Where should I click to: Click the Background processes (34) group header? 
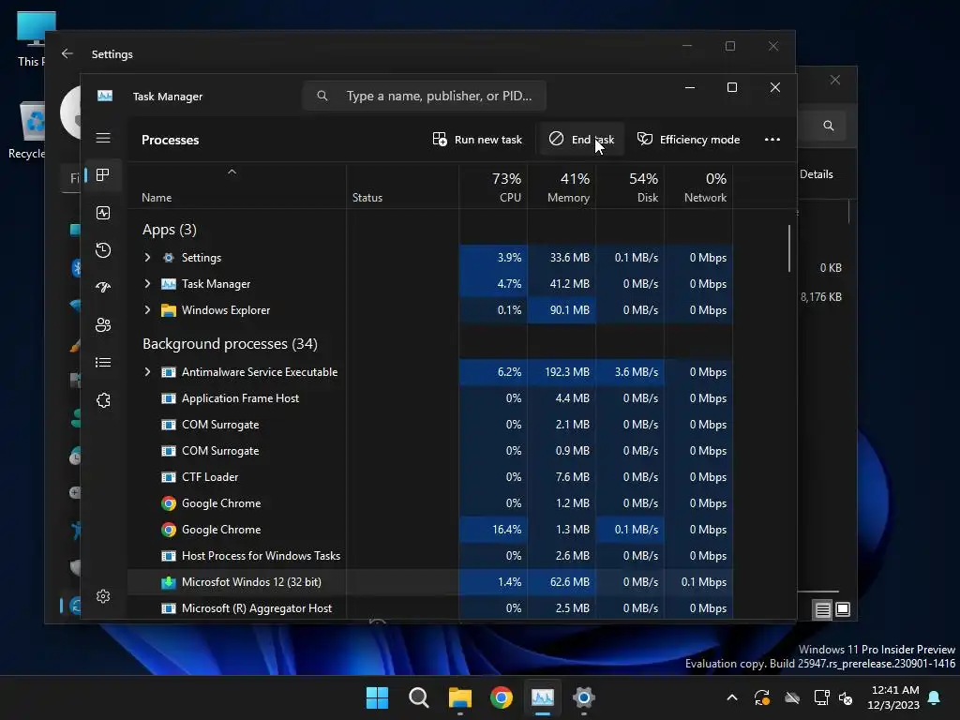[x=231, y=344]
